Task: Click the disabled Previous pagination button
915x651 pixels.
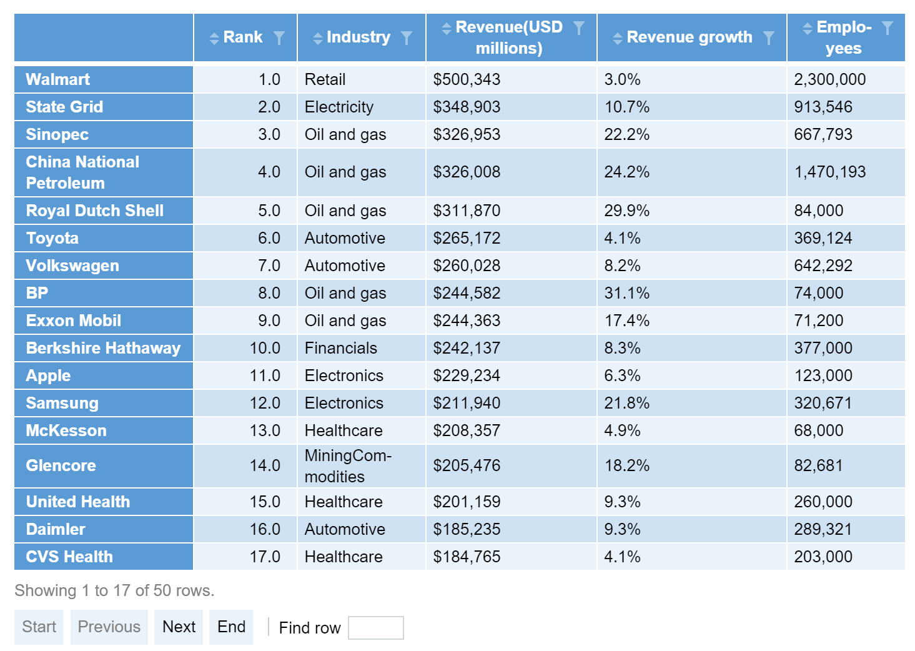Action: coord(109,627)
